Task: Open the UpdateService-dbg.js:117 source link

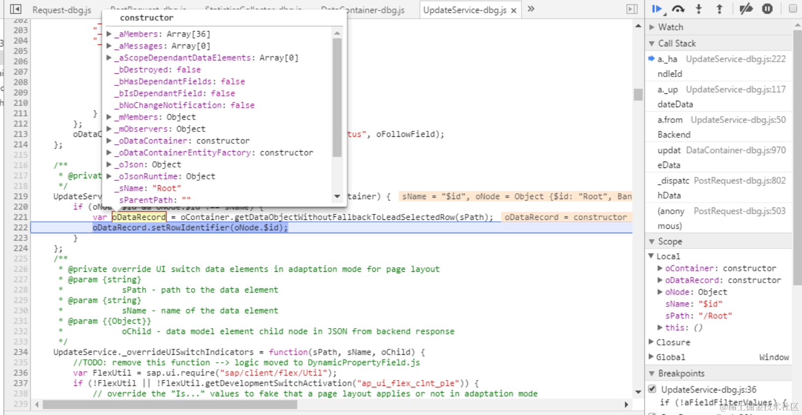Action: click(x=736, y=89)
